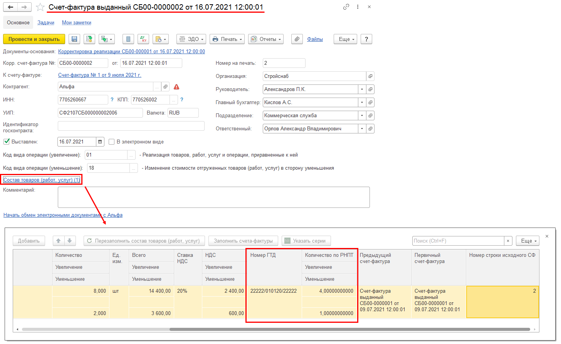Viewport: 561px width, 344px height.
Task: Click the paperclip attachments icon
Action: tap(297, 39)
